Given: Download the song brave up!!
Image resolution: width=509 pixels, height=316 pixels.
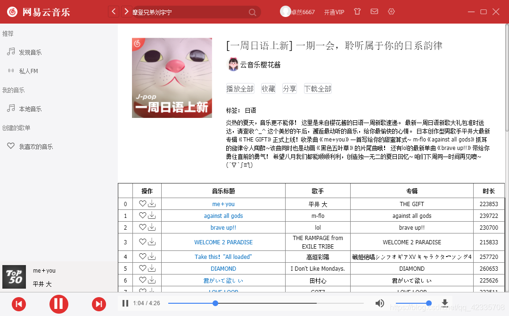Looking at the screenshot, I should 152,227.
